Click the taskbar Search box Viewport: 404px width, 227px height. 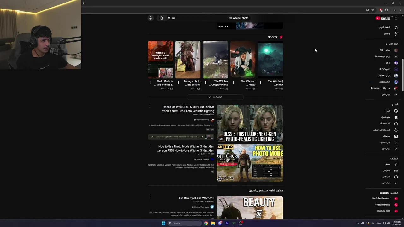point(185,223)
